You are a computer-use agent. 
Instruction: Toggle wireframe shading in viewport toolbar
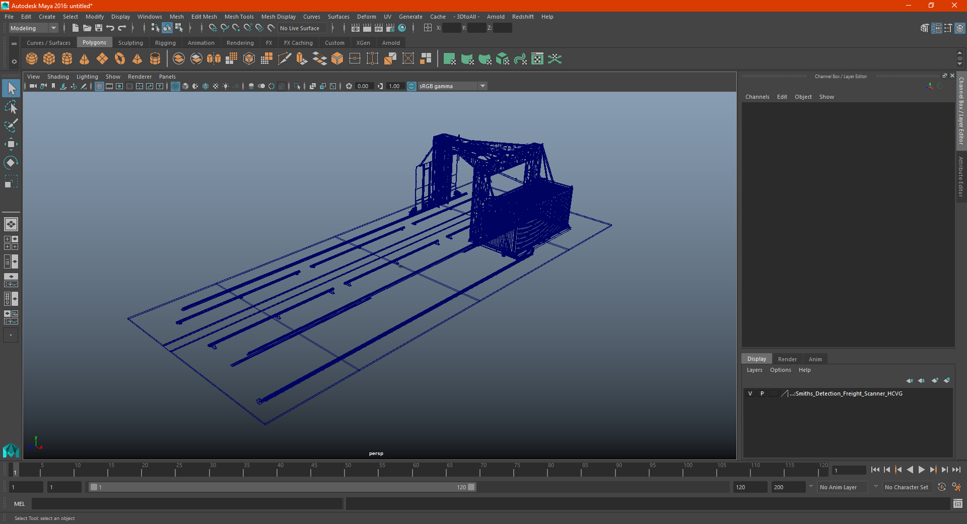click(175, 86)
